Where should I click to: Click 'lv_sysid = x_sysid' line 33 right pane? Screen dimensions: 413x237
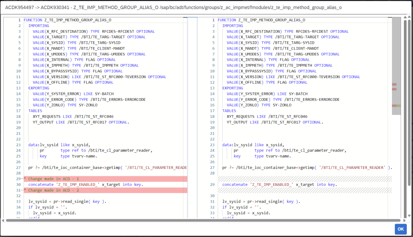coord(248,213)
